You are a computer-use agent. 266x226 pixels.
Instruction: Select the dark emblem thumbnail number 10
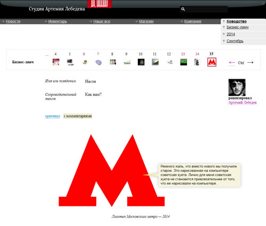[x=141, y=62]
